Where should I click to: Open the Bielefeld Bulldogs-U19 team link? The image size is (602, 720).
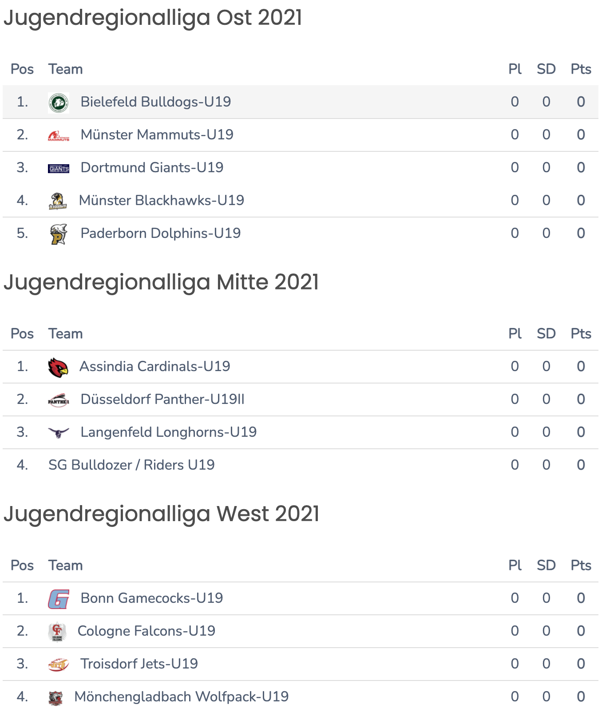[x=156, y=102]
